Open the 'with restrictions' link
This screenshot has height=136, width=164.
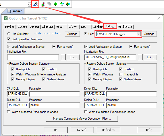pyautogui.click(x=48, y=34)
